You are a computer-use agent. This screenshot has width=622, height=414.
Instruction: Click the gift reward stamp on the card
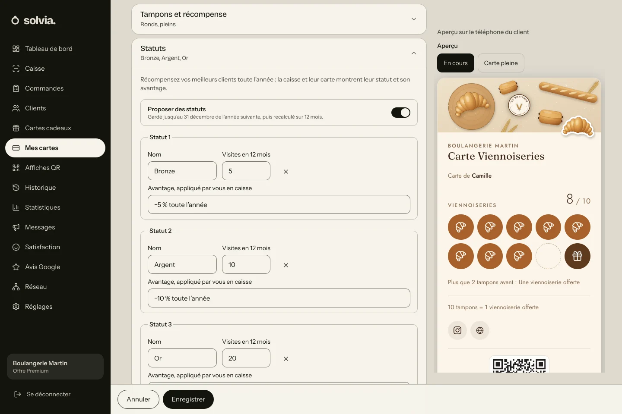coord(578,256)
